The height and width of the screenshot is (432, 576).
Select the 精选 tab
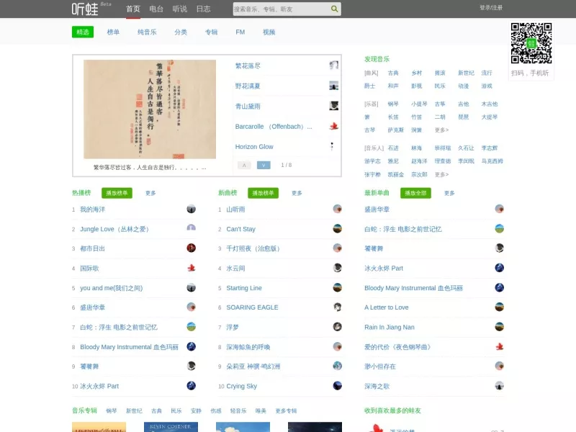click(x=83, y=32)
